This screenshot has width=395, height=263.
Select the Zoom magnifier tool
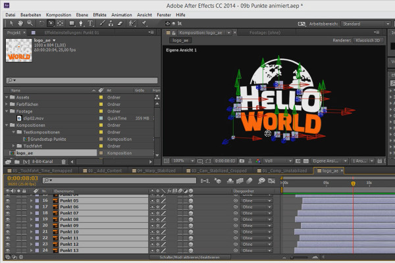coord(30,24)
